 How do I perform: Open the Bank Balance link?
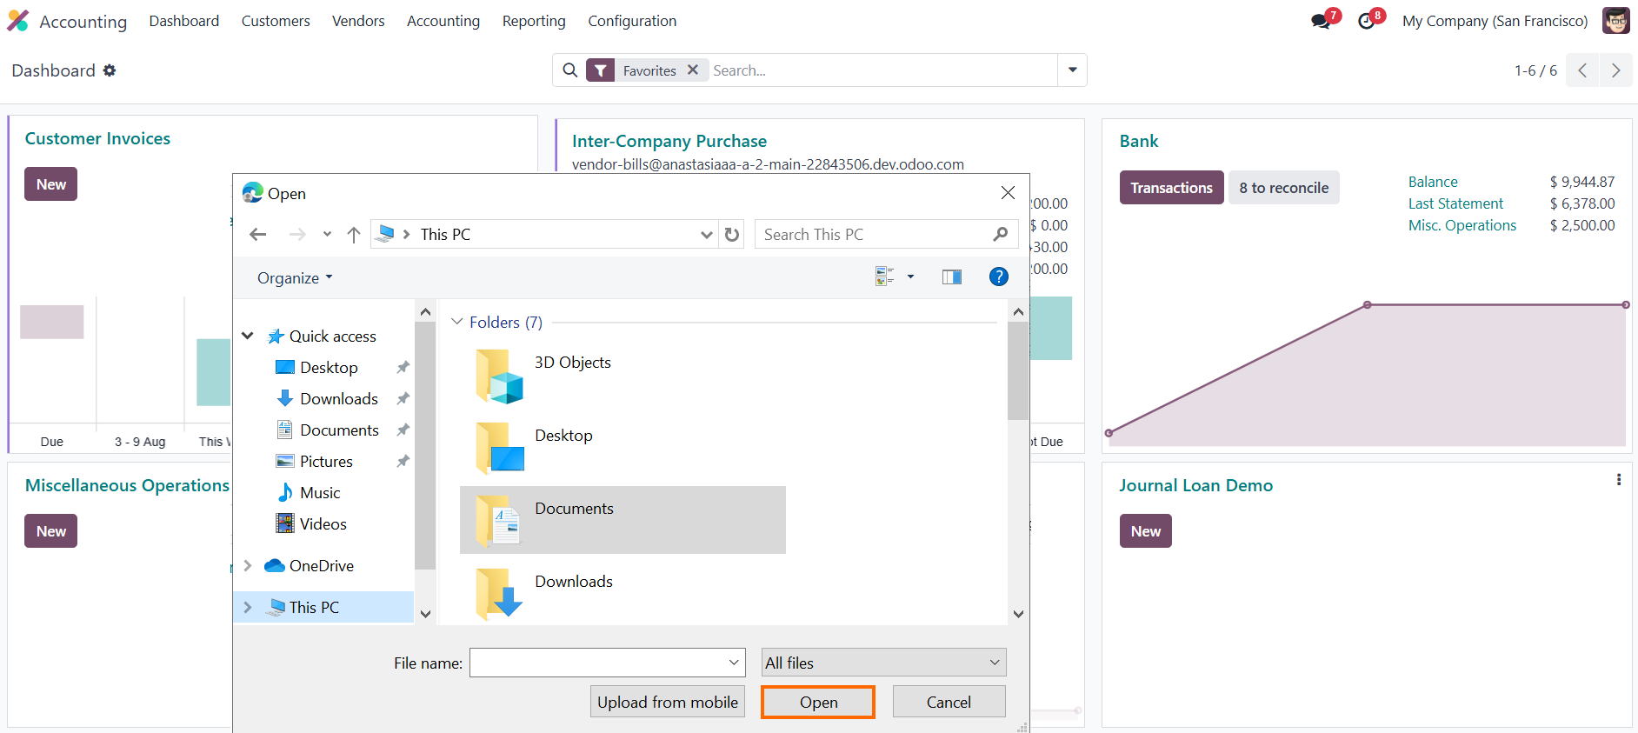pyautogui.click(x=1433, y=182)
